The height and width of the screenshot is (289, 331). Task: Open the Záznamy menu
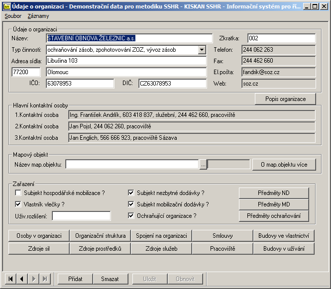tap(38, 16)
